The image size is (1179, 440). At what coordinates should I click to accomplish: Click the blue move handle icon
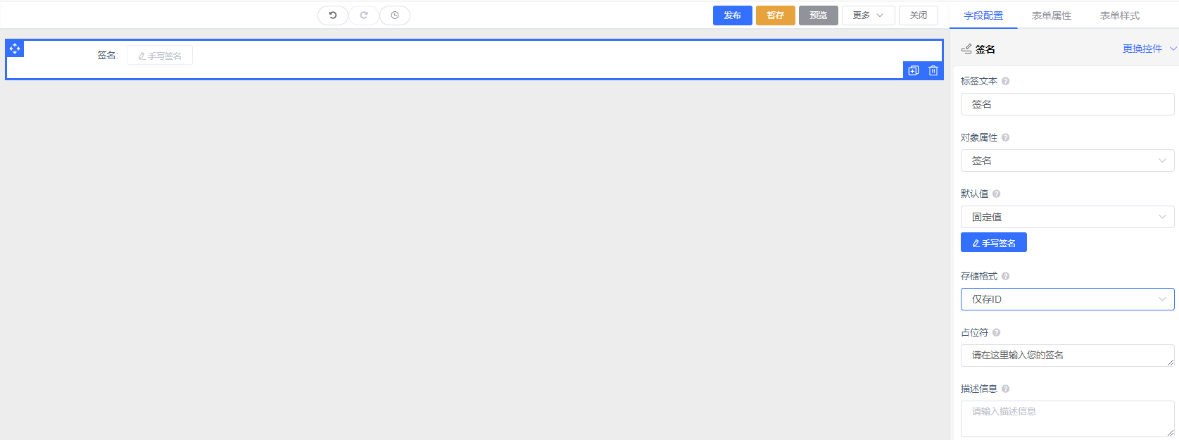(15, 49)
